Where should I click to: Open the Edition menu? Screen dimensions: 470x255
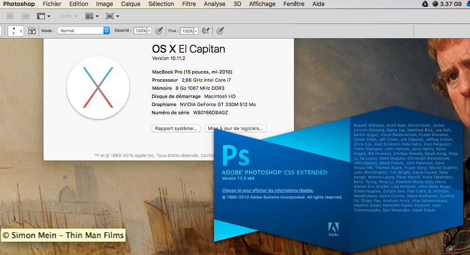coord(79,4)
